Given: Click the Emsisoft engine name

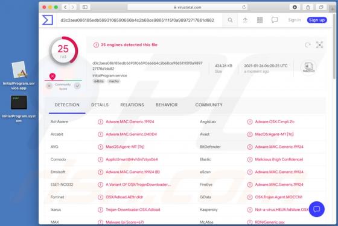Looking at the screenshot, I should pyautogui.click(x=58, y=172).
